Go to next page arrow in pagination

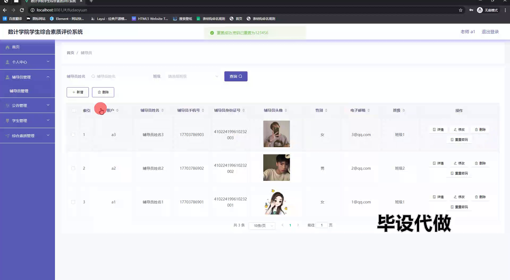[298, 225]
